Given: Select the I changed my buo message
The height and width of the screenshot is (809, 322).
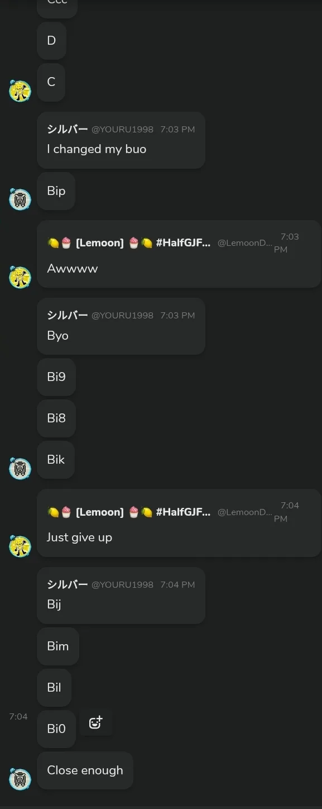Looking at the screenshot, I should click(x=121, y=140).
